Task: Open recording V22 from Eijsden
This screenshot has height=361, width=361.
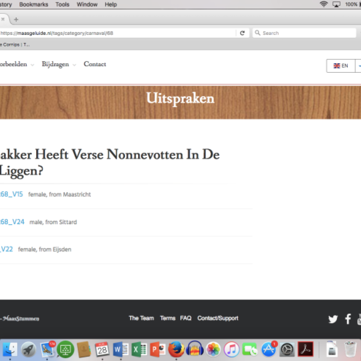Action: click(6, 249)
